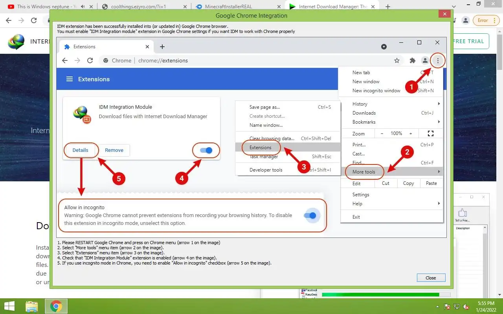Click Copy in the Edit row
This screenshot has height=314, width=503.
click(x=408, y=183)
